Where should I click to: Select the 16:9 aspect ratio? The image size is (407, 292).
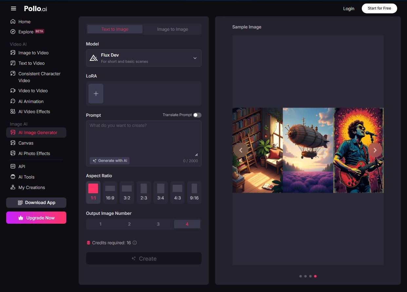(x=110, y=192)
